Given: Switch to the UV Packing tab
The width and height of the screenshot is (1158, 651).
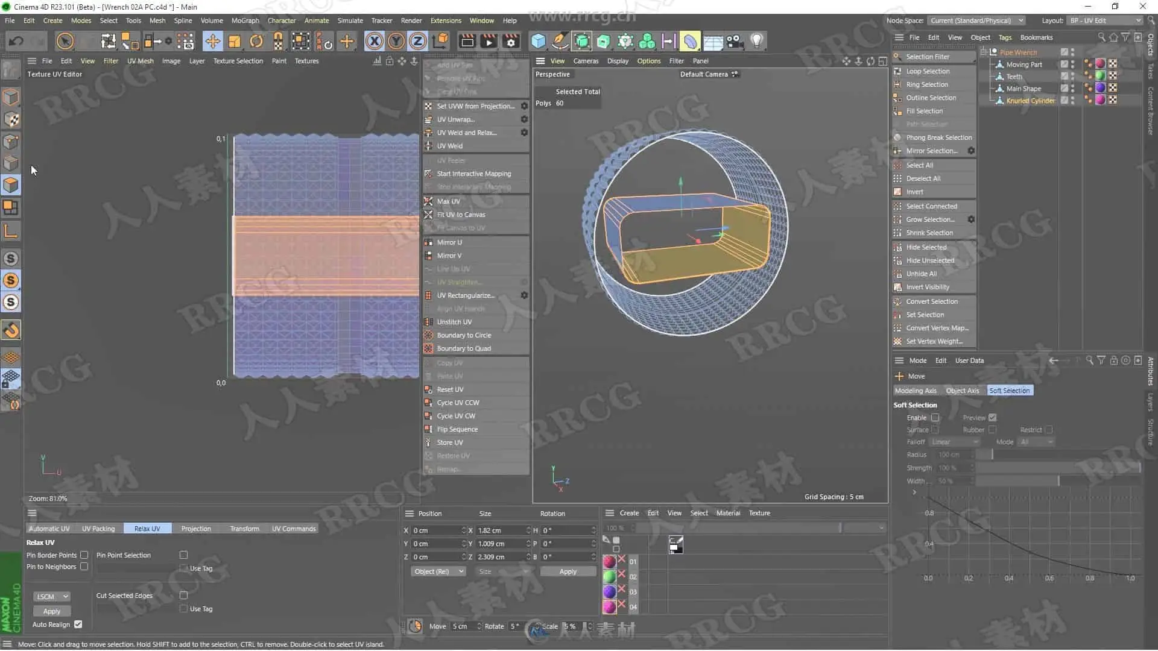Looking at the screenshot, I should 98,529.
